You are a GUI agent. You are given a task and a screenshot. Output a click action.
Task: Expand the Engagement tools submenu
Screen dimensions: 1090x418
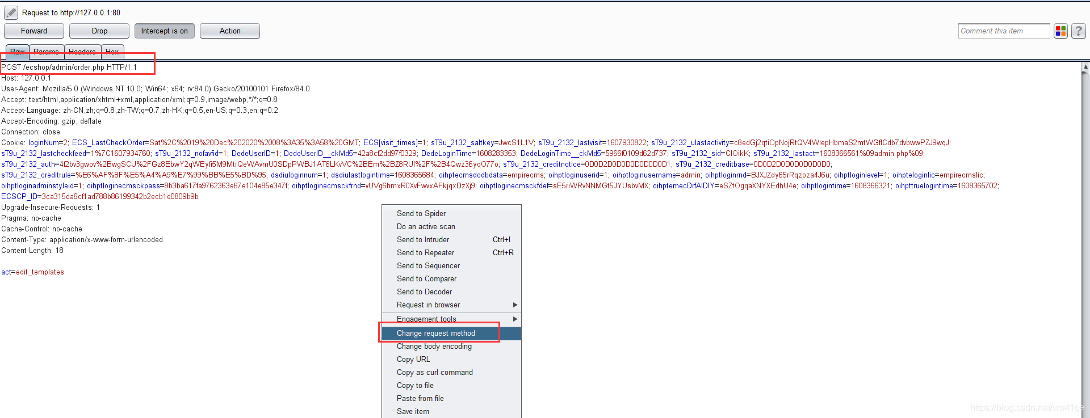click(x=451, y=319)
